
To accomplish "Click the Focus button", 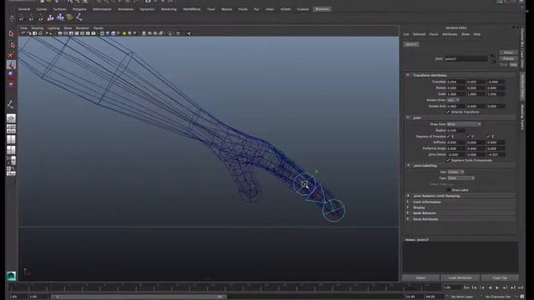I will pos(508,52).
